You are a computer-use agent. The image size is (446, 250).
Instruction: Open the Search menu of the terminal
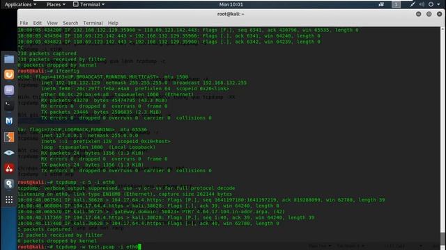70,23
